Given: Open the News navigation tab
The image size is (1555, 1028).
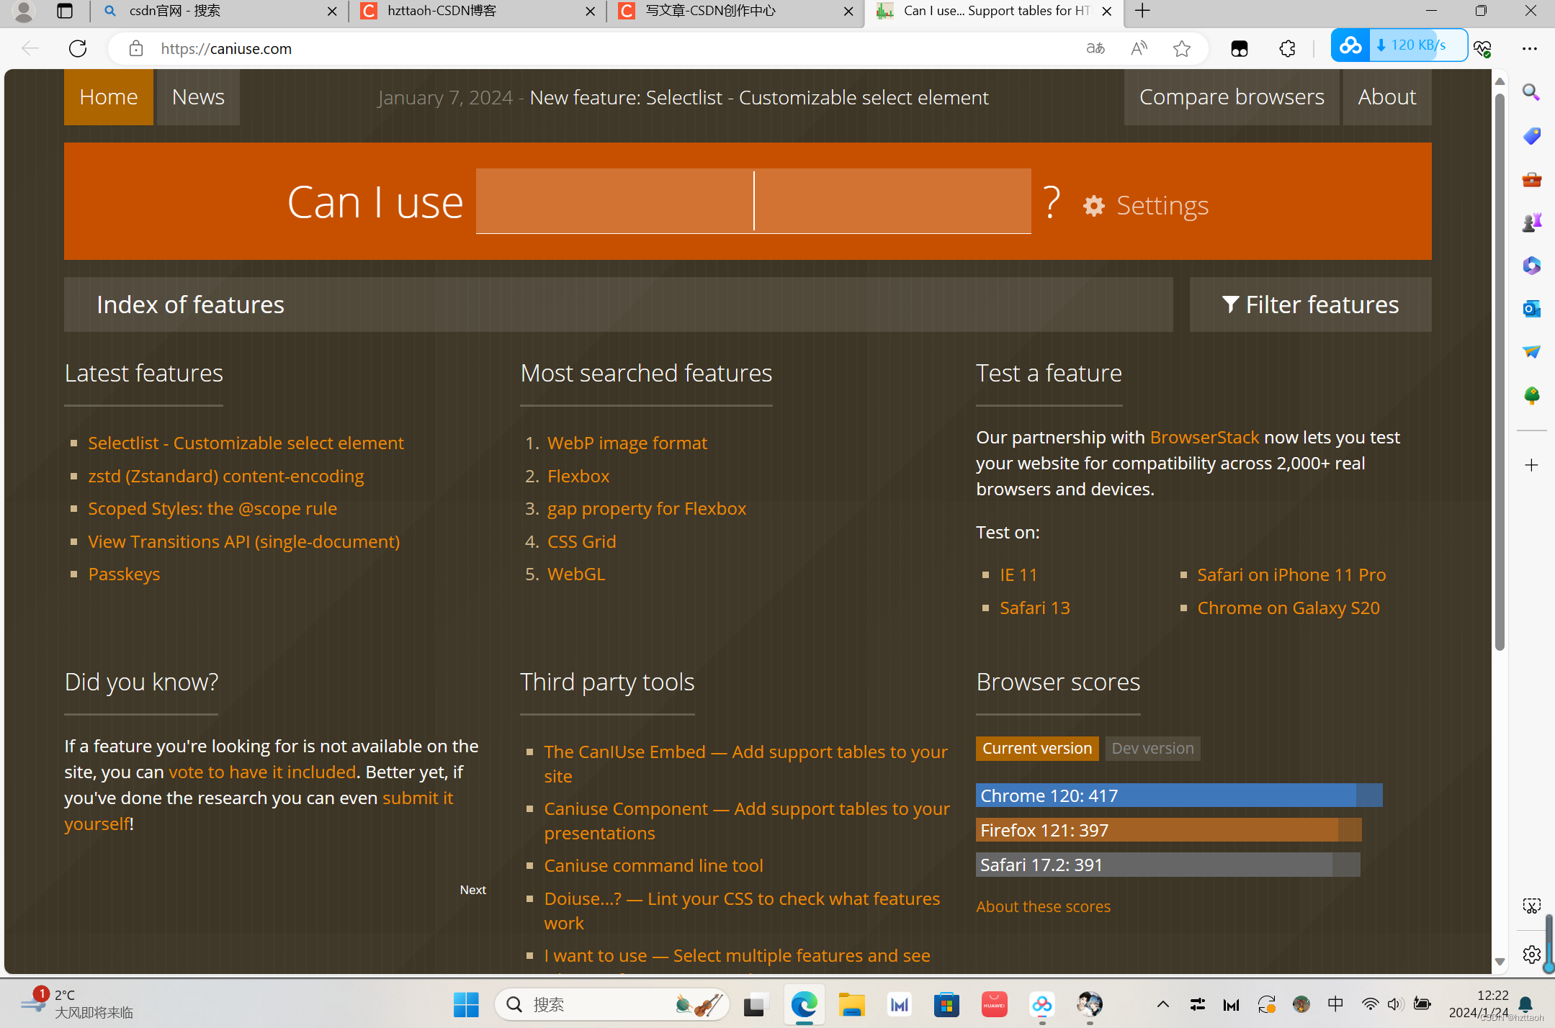Looking at the screenshot, I should point(198,97).
